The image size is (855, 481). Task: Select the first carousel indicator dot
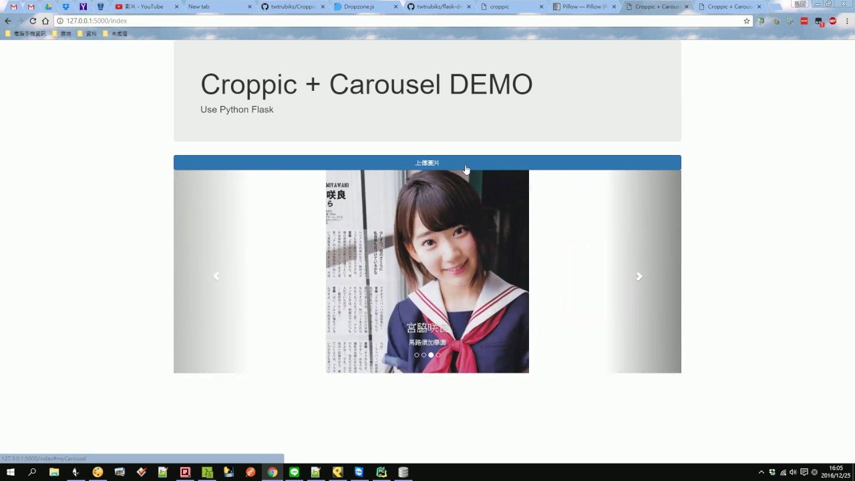(417, 355)
